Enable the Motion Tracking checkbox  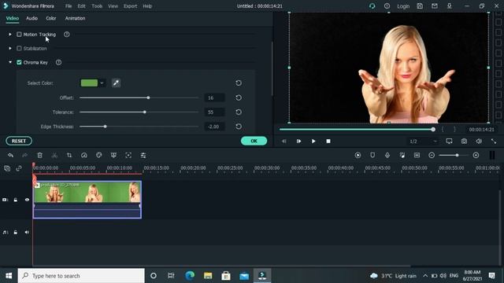coord(19,35)
